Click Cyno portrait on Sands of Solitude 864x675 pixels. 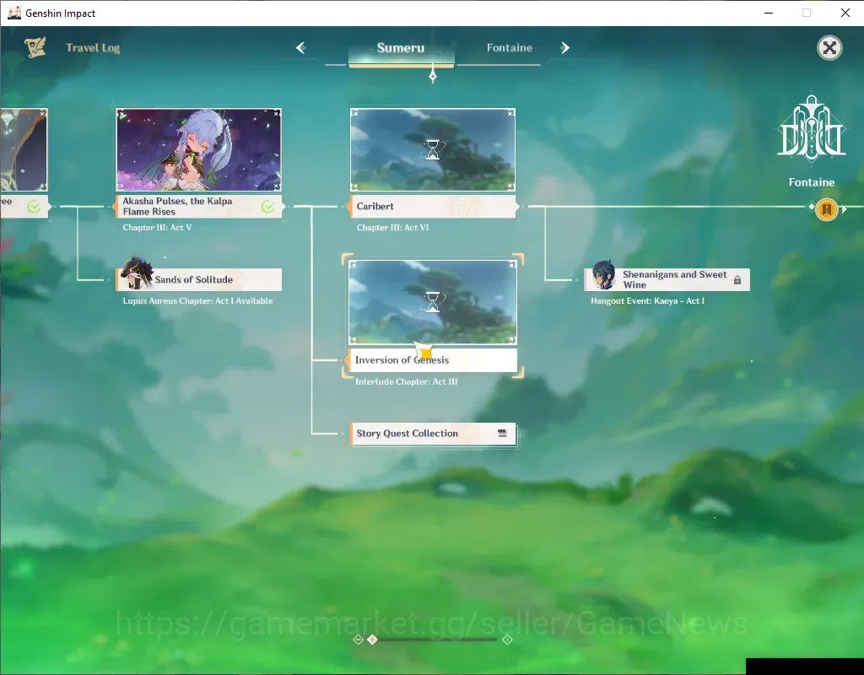point(135,273)
